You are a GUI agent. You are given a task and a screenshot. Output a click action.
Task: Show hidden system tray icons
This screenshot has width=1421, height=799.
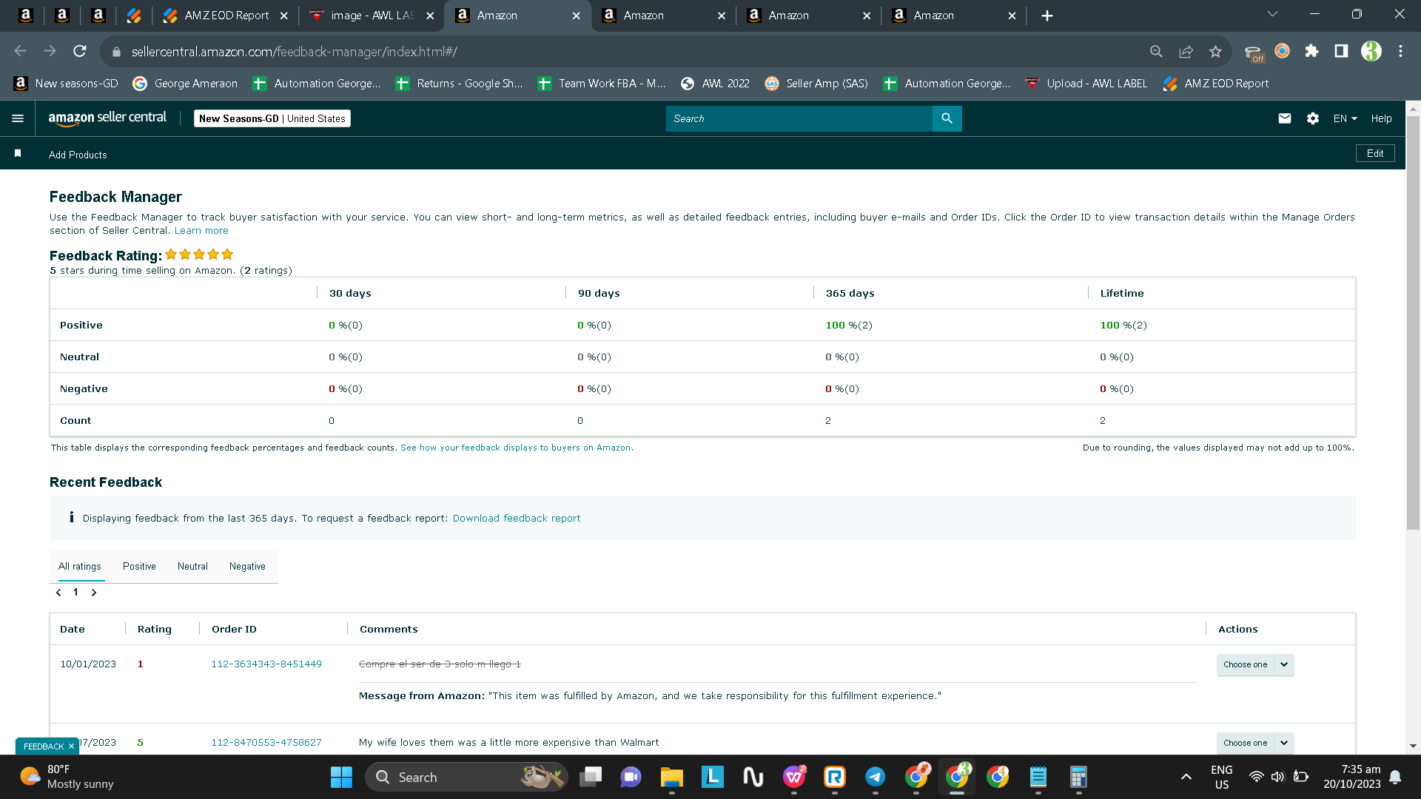click(x=1186, y=777)
